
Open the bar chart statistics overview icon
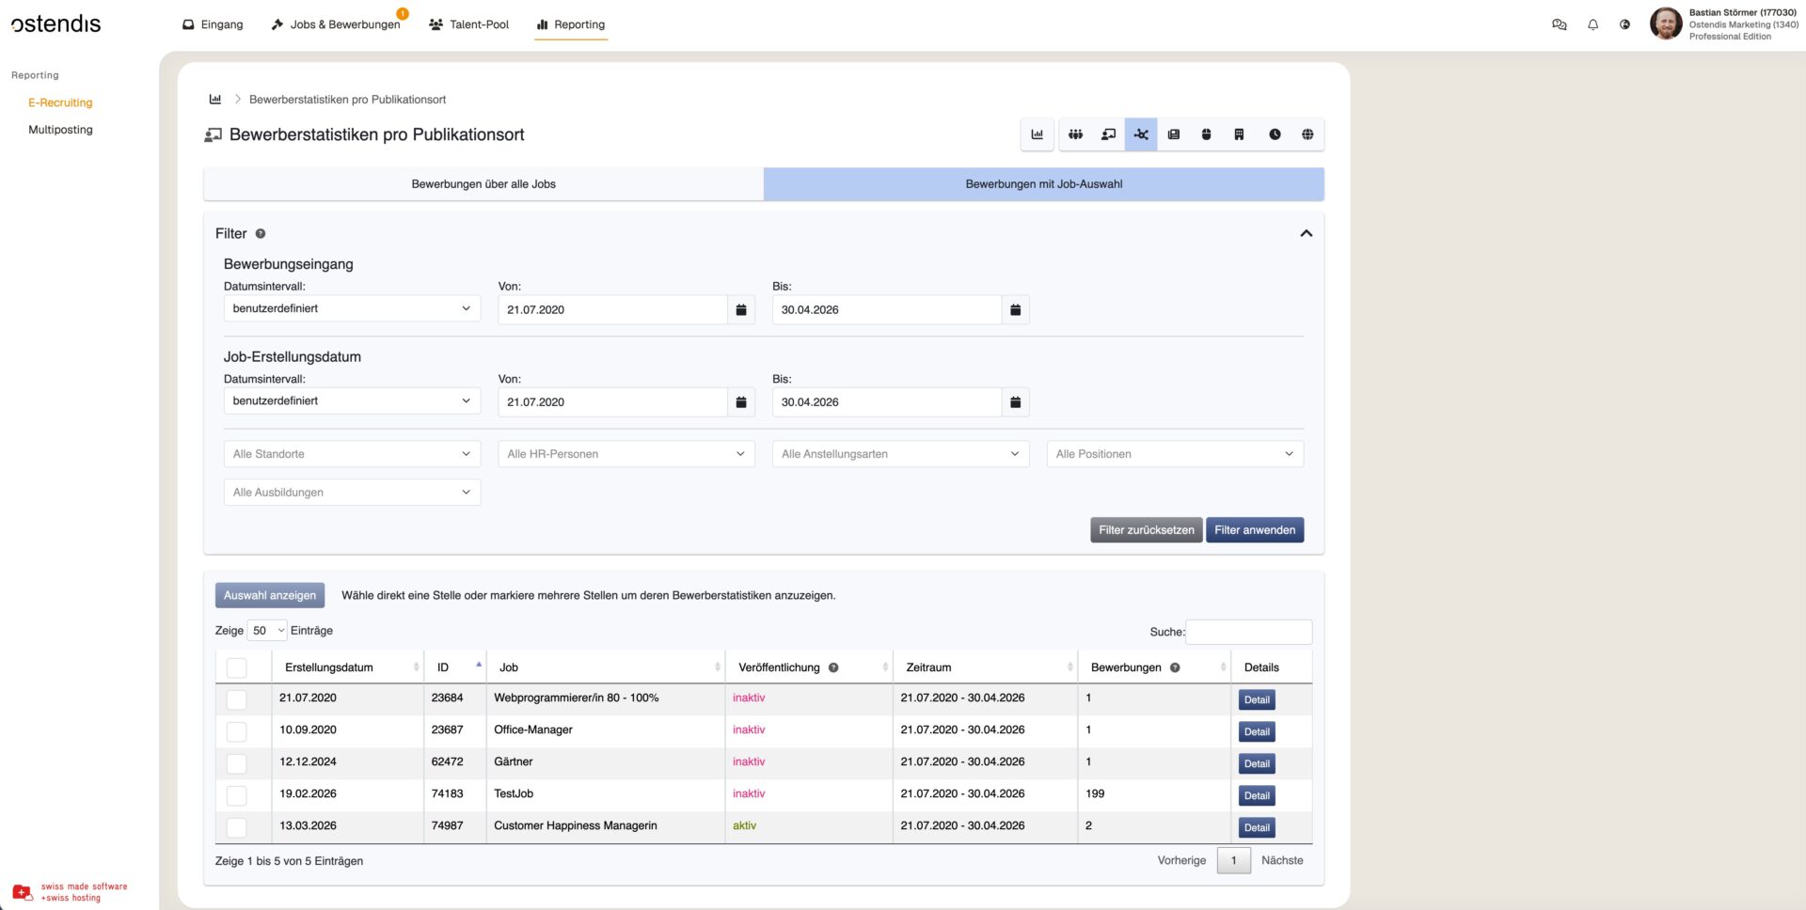point(1037,134)
